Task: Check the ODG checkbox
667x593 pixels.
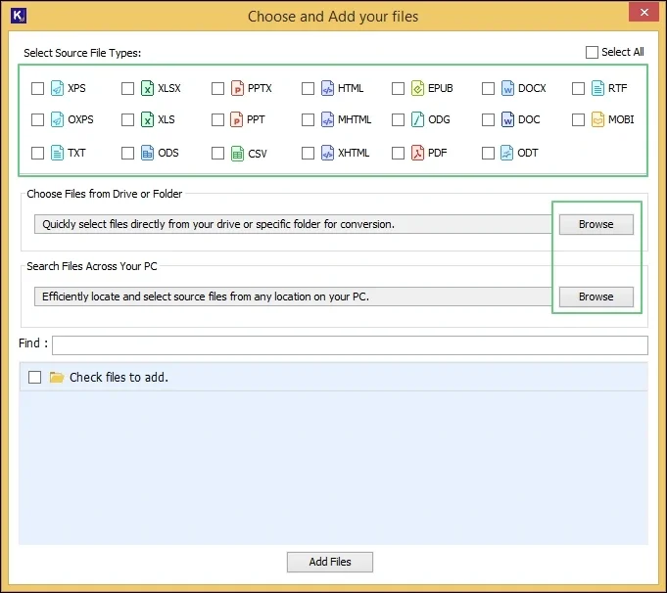Action: coord(399,120)
